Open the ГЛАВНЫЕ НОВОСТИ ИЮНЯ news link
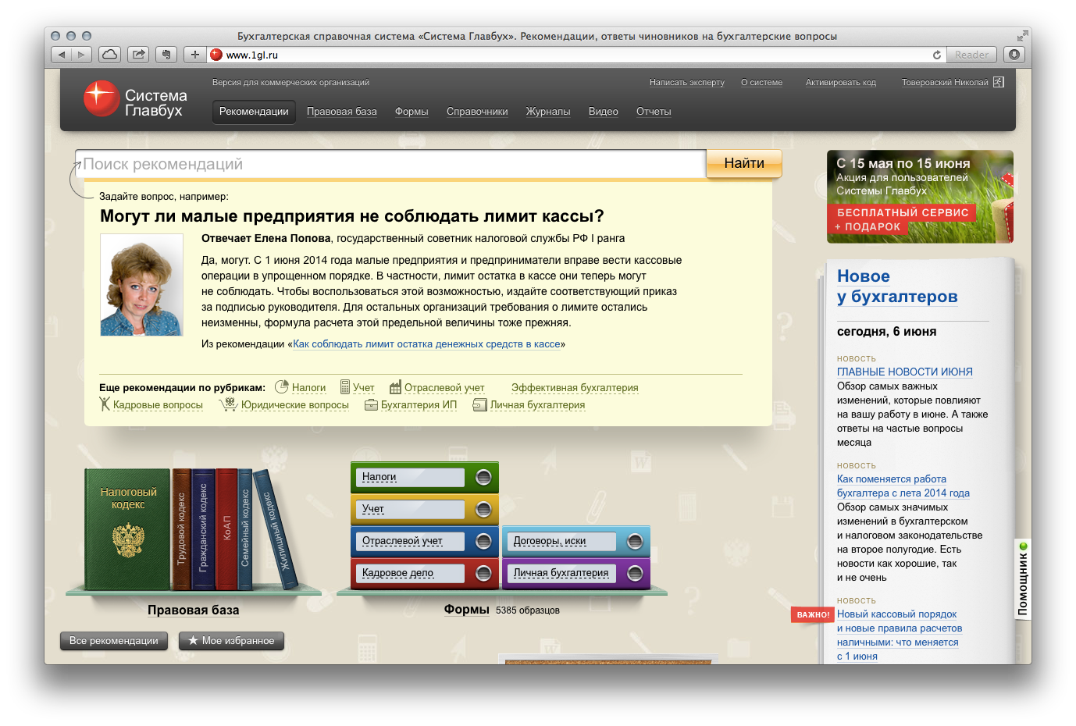 904,372
